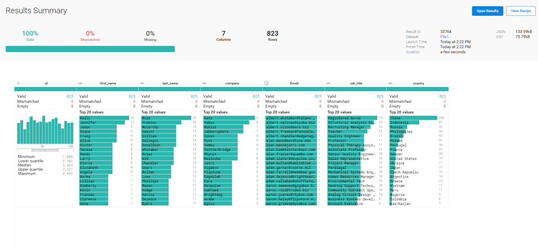Click the @ email type icon
The width and height of the screenshot is (538, 250).
[x=266, y=83]
